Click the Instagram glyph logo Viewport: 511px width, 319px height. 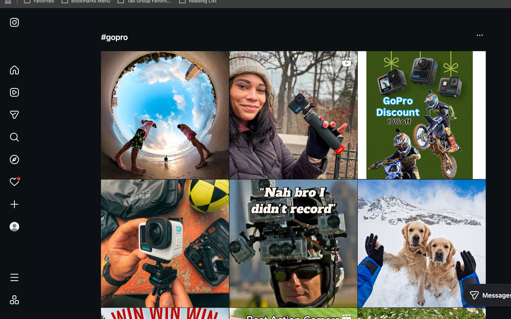(14, 22)
